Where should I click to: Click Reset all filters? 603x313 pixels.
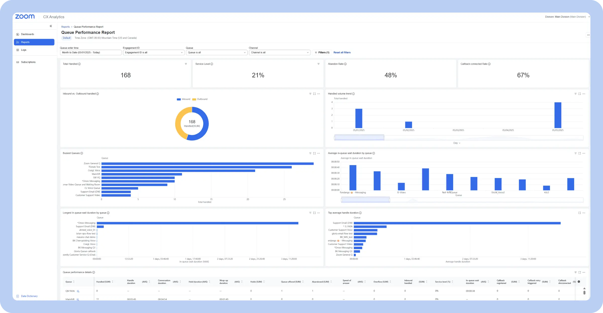[342, 53]
